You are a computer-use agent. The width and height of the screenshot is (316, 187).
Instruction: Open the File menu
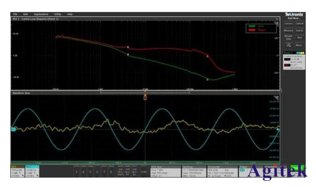pos(15,14)
